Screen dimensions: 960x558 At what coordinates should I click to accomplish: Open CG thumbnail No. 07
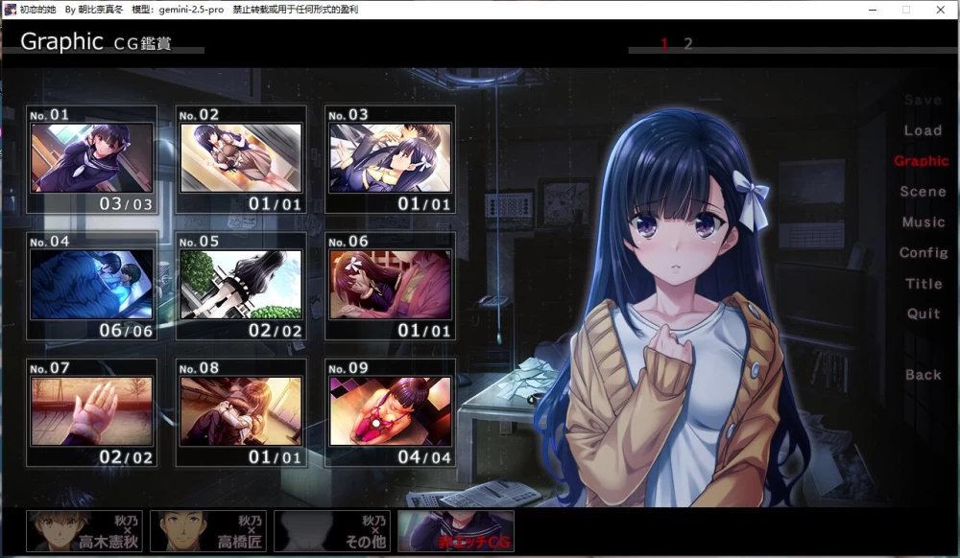point(92,412)
